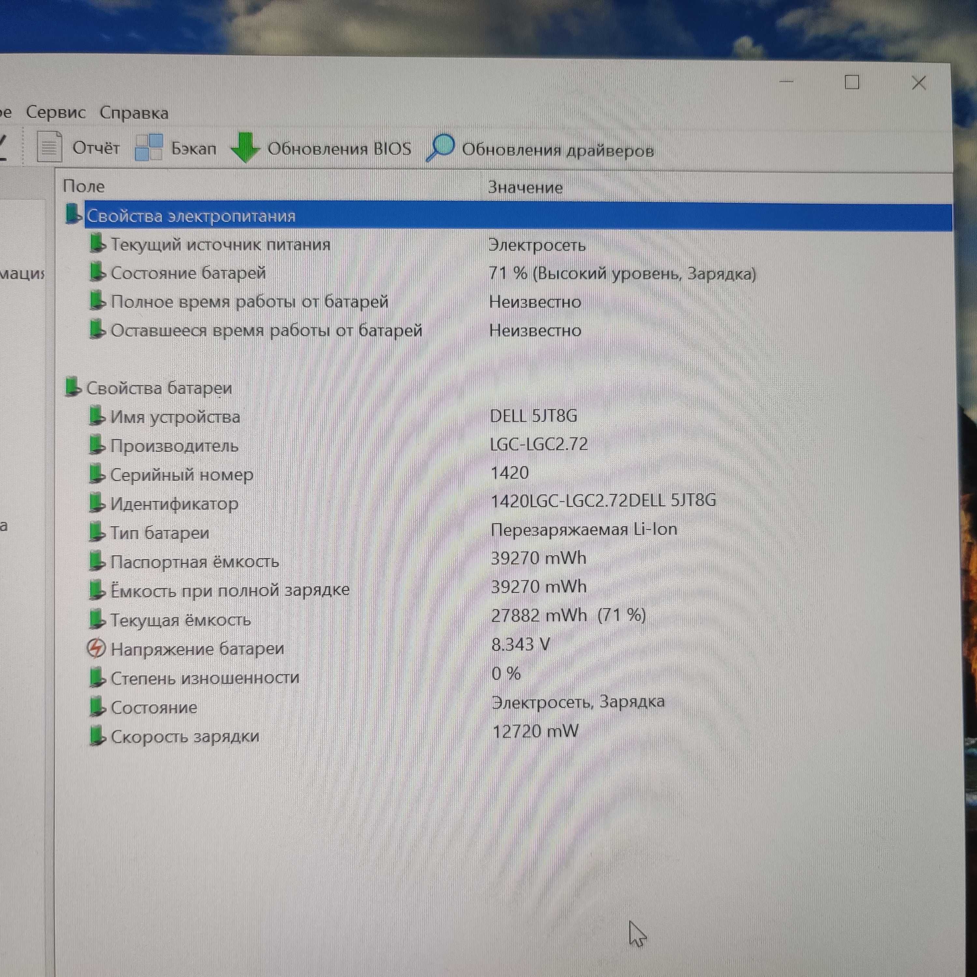Maximize the application window
Image resolution: width=977 pixels, height=977 pixels.
coord(852,82)
